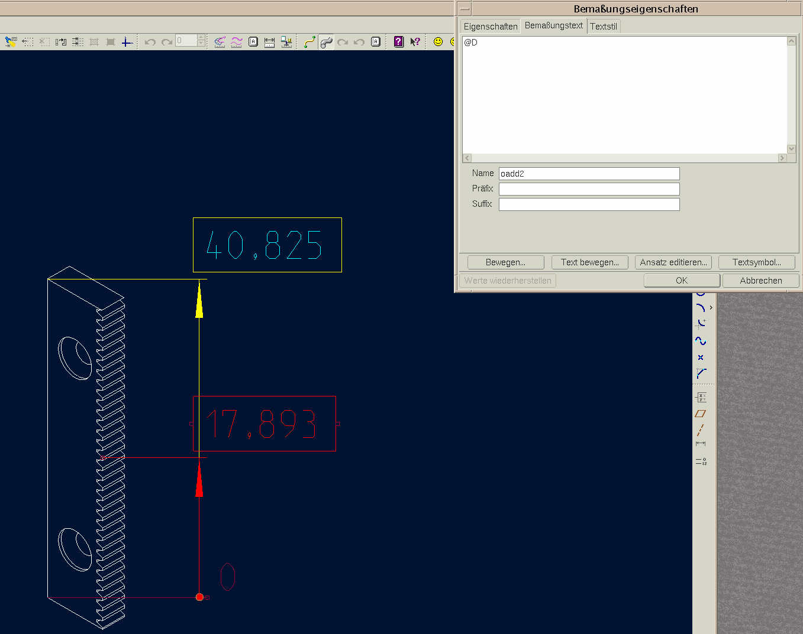Click the blue crosshair toolbar icon
The width and height of the screenshot is (803, 634).
coord(127,42)
